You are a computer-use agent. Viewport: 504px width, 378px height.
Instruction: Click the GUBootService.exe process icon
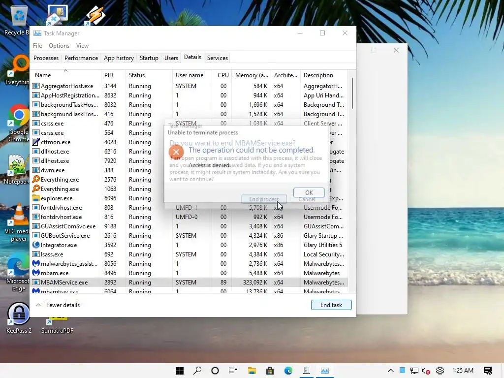(35, 235)
